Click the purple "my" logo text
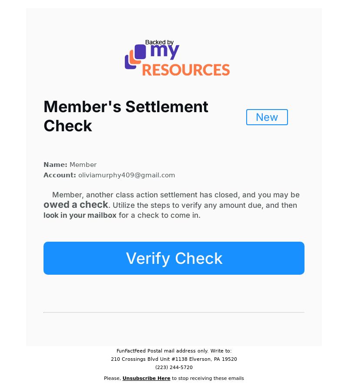The image size is (348, 386). pos(165,53)
